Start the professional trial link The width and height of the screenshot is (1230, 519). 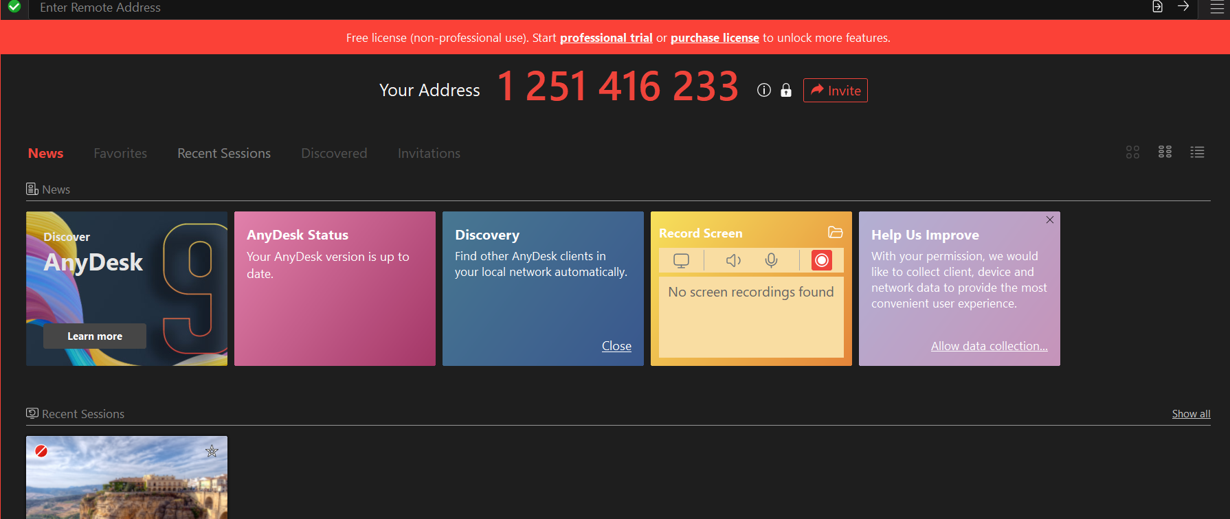(x=606, y=38)
